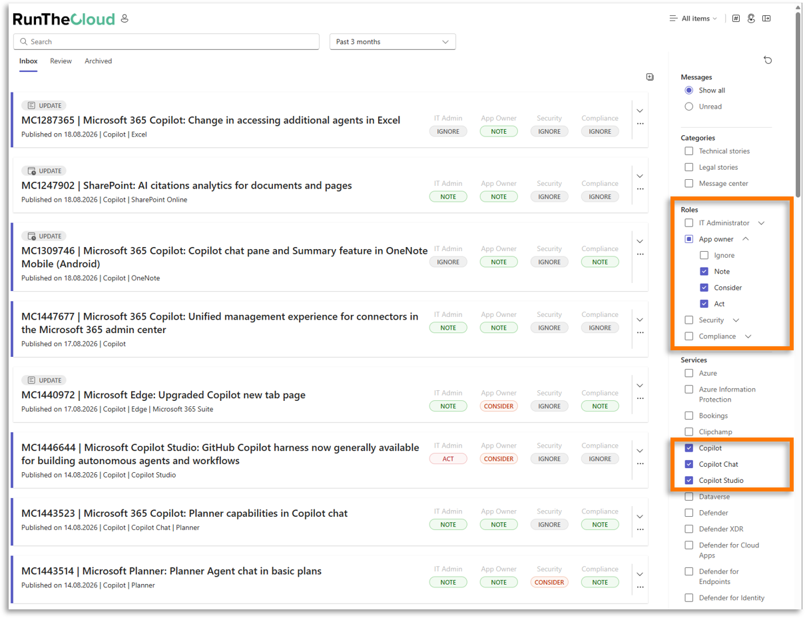Click the ACT badge for IT Admin on MC1446644

448,459
